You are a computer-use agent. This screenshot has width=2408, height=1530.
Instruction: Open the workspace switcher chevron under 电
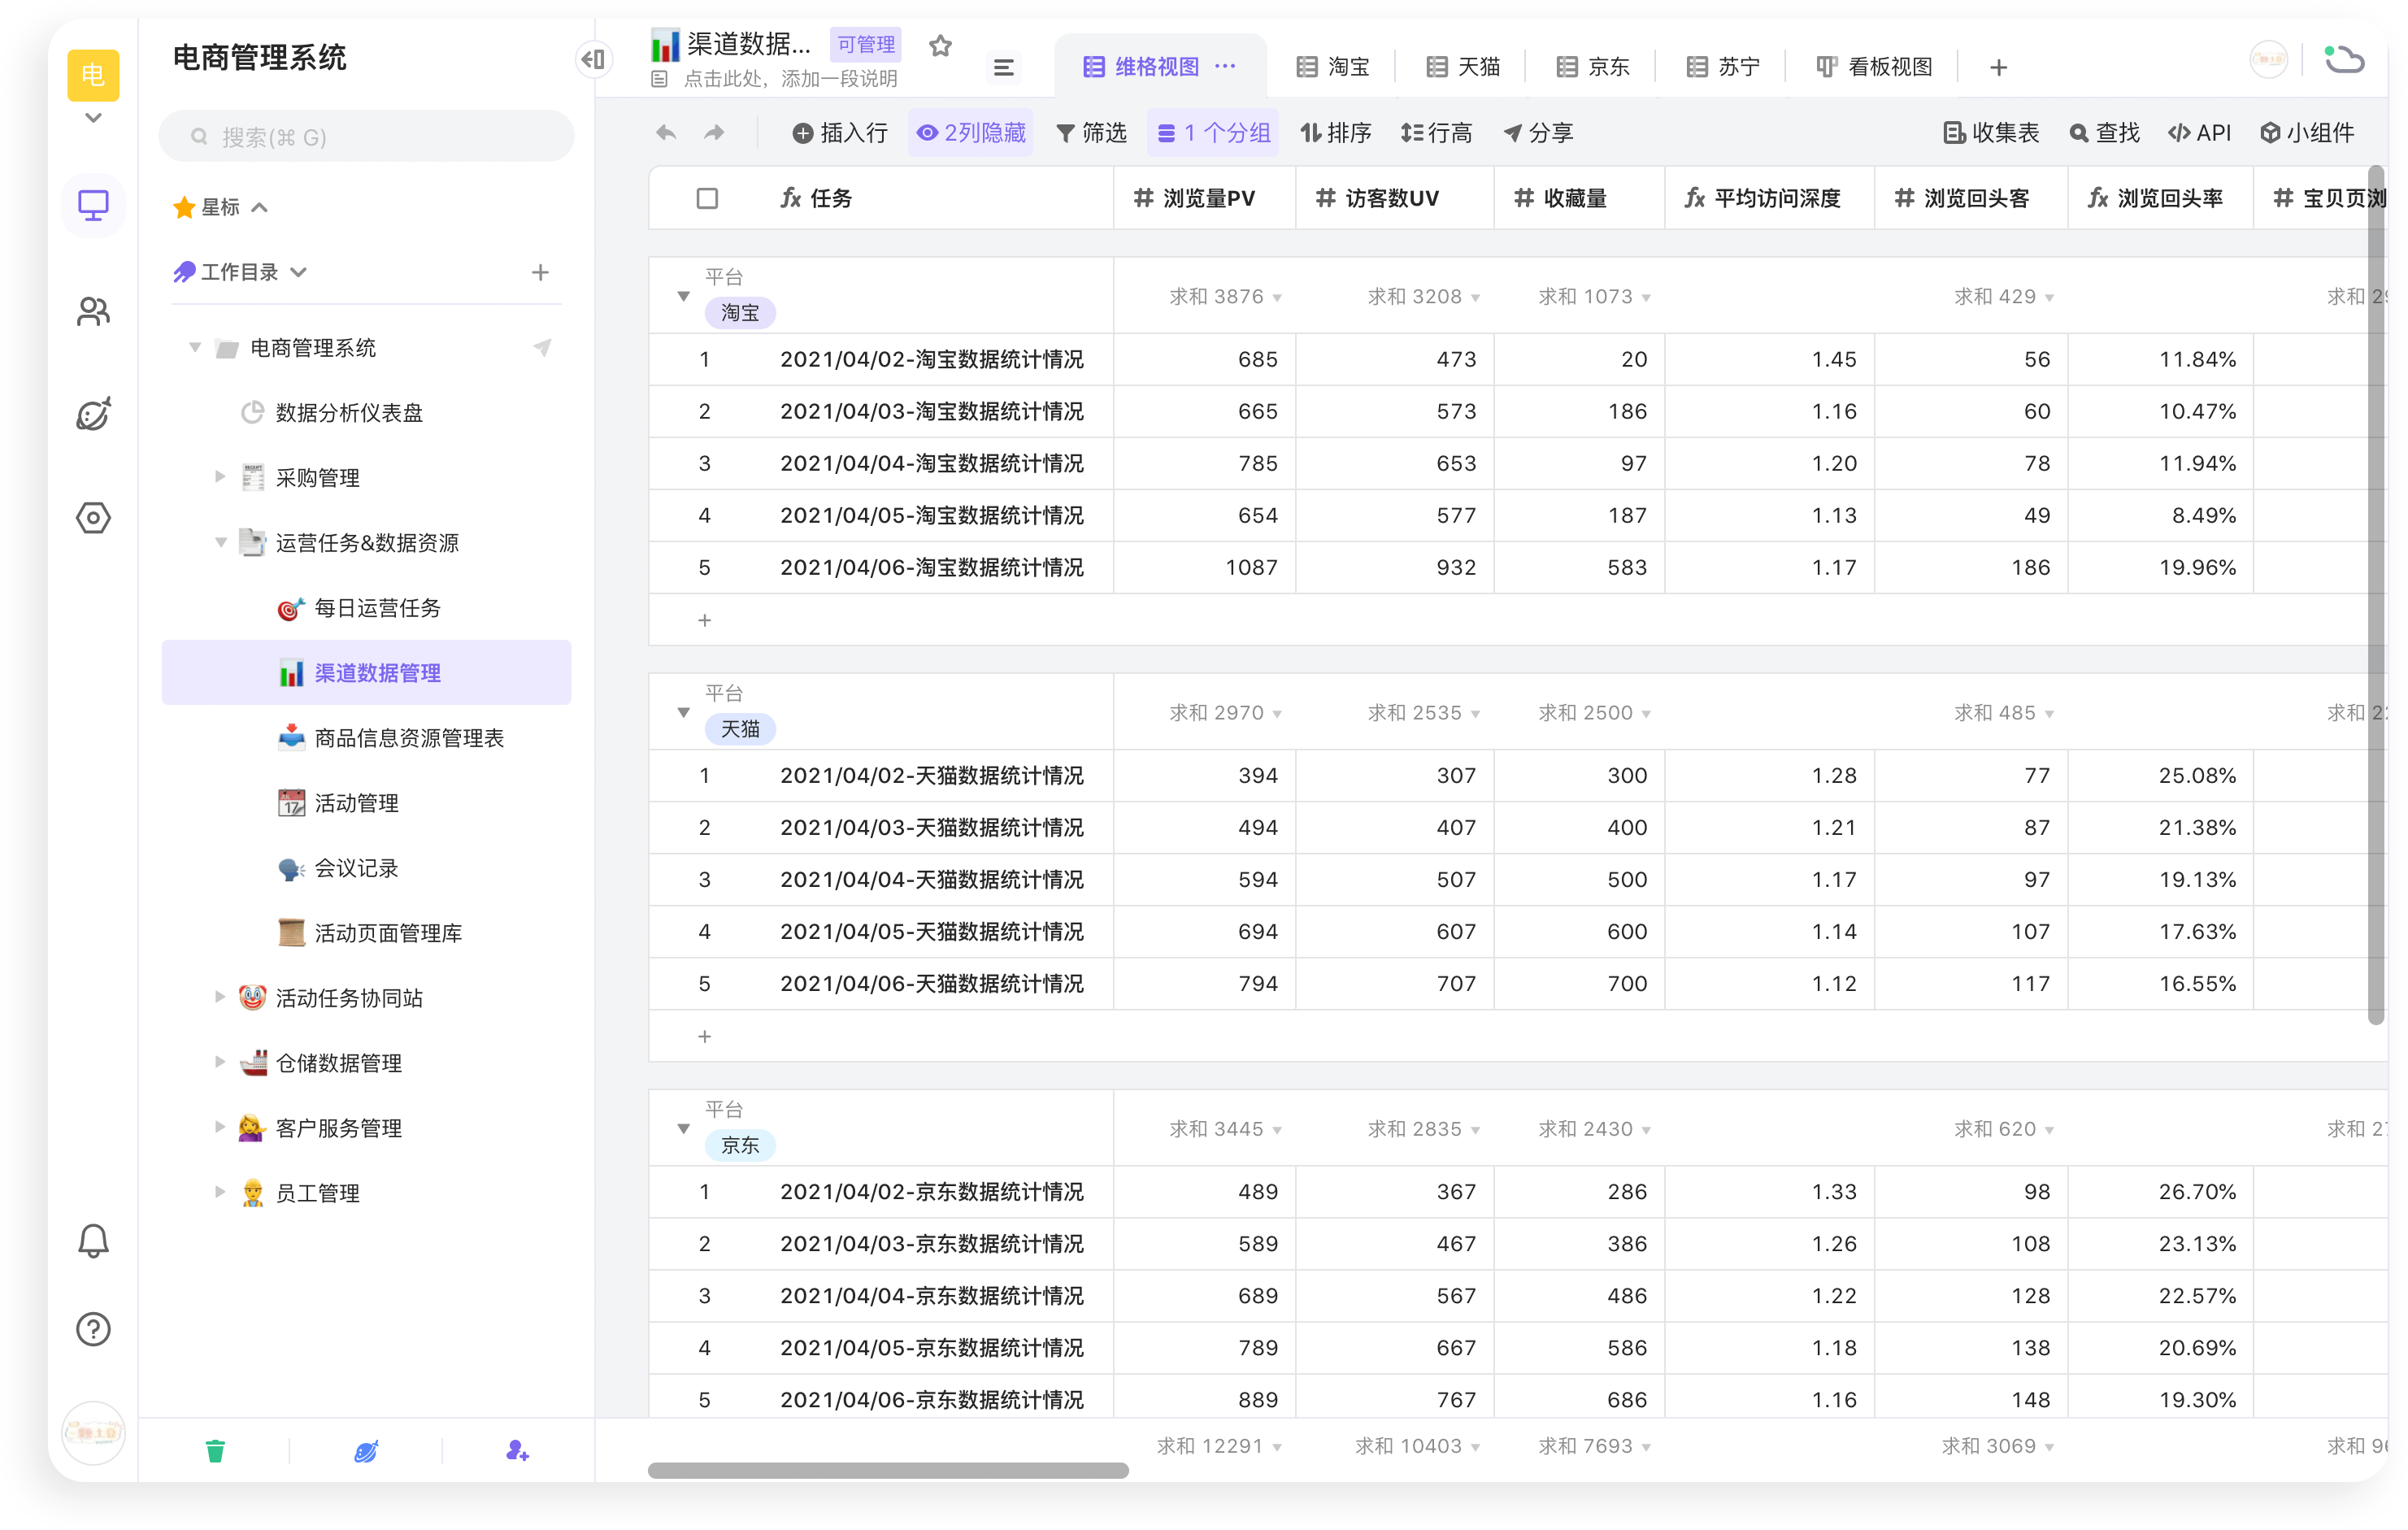point(93,118)
